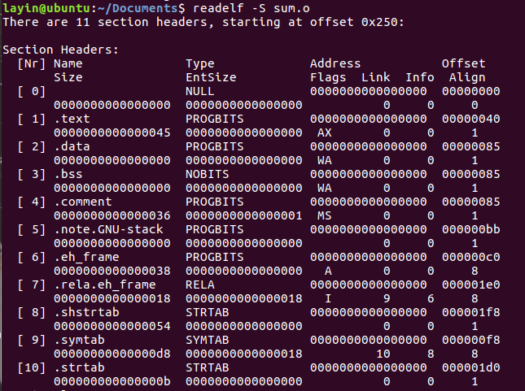Click the offset '000001e0'
Screen dimensions: 525x391
click(470, 285)
